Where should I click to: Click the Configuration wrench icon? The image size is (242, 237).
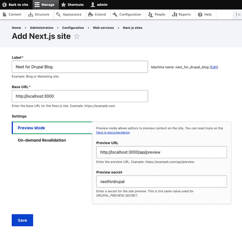coord(115,14)
